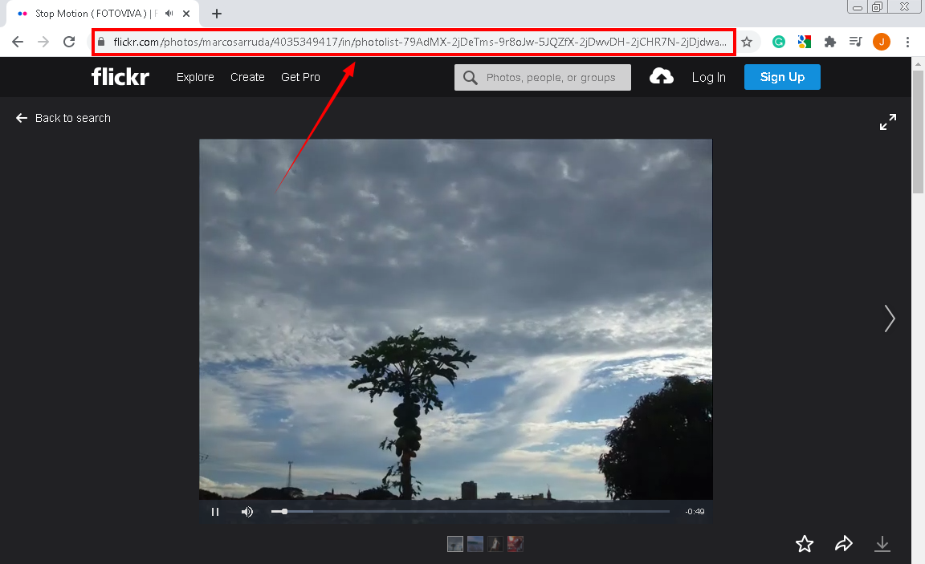Click the Sign Up button
Image resolution: width=925 pixels, height=564 pixels.
[782, 76]
